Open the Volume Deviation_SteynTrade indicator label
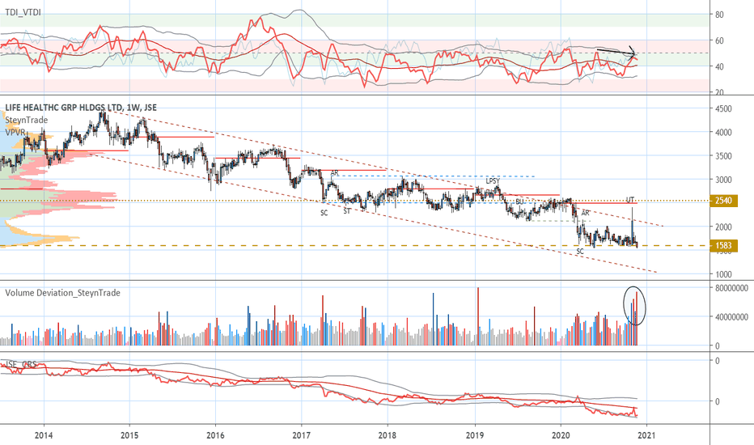The image size is (754, 445). point(63,293)
